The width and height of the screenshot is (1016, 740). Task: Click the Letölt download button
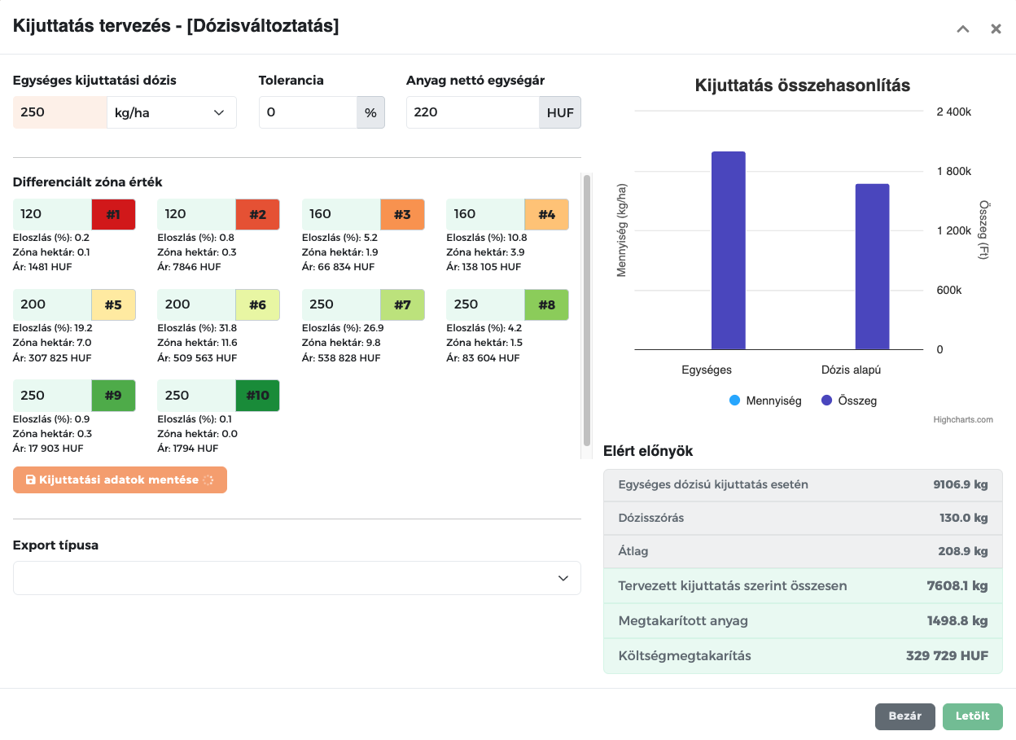[973, 716]
